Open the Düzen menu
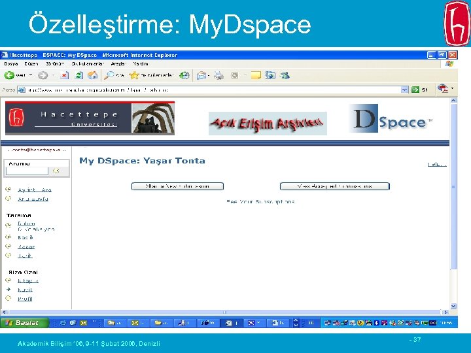Screen dimensions: 471x353 (x=31, y=63)
